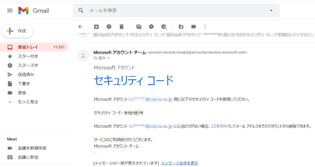Click sender avatar of Microsoft アカウント チーム
Screen dimensions: 315x167
[x=83, y=55]
